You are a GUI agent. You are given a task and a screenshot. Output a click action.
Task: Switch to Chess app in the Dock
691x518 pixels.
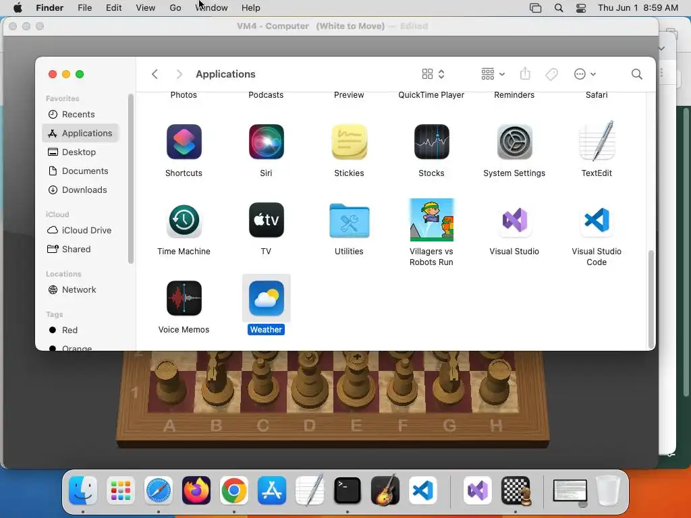pos(516,490)
